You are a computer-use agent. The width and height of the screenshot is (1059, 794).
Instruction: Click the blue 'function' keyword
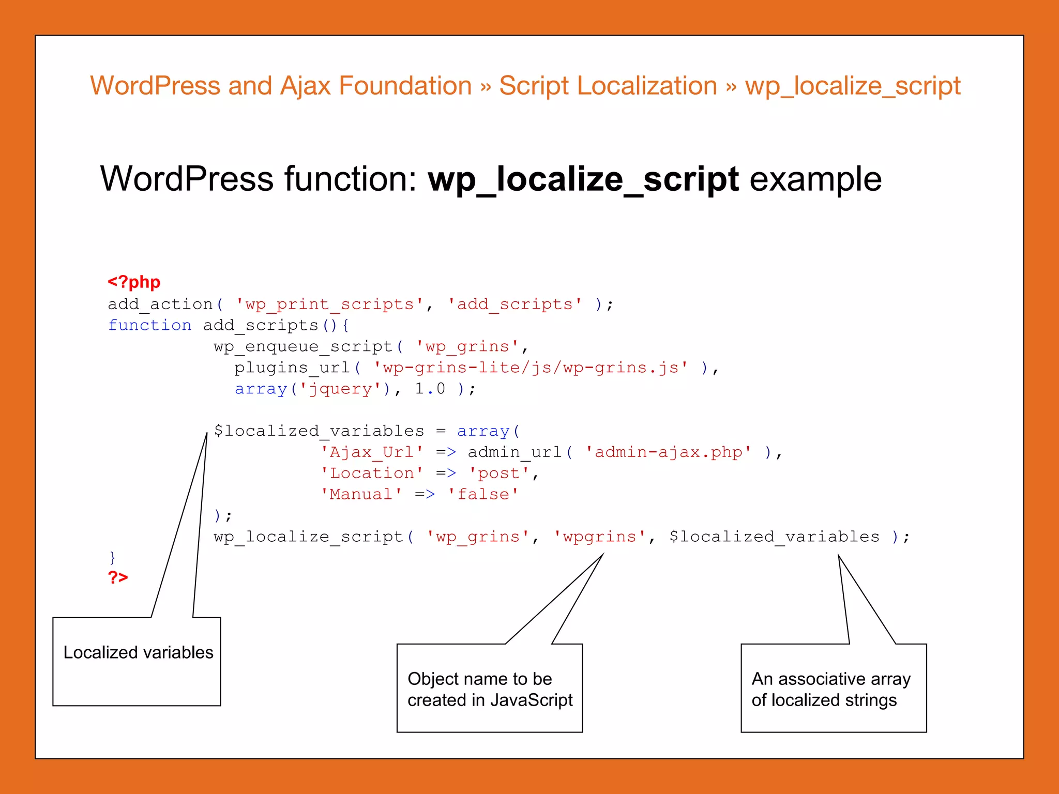point(149,325)
